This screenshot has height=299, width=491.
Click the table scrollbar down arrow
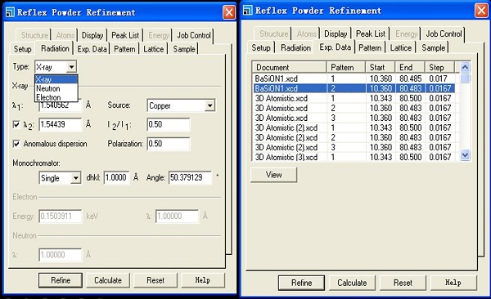coord(465,155)
